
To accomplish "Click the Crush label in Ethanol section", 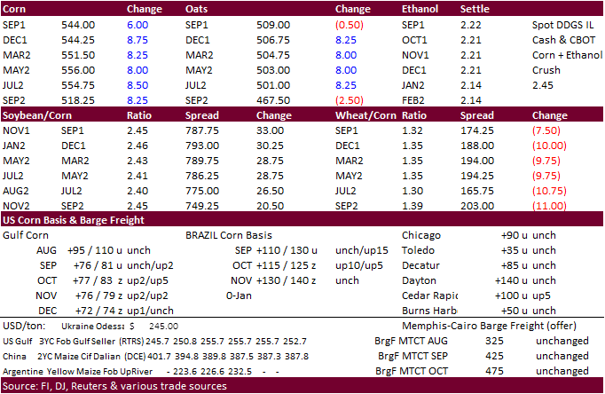I will click(x=546, y=70).
